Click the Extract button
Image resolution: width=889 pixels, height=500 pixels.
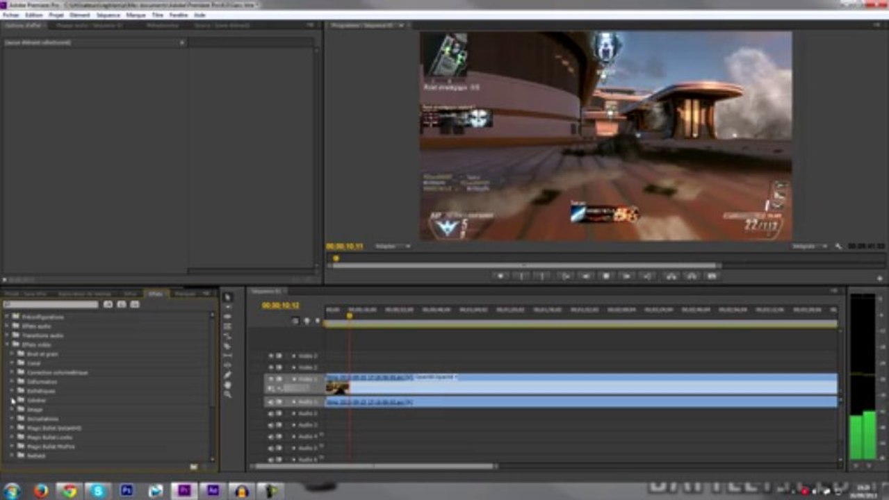[x=692, y=276]
